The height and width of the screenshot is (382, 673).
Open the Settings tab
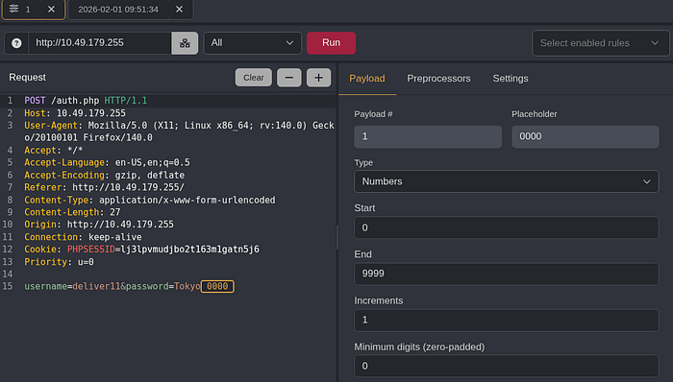511,79
